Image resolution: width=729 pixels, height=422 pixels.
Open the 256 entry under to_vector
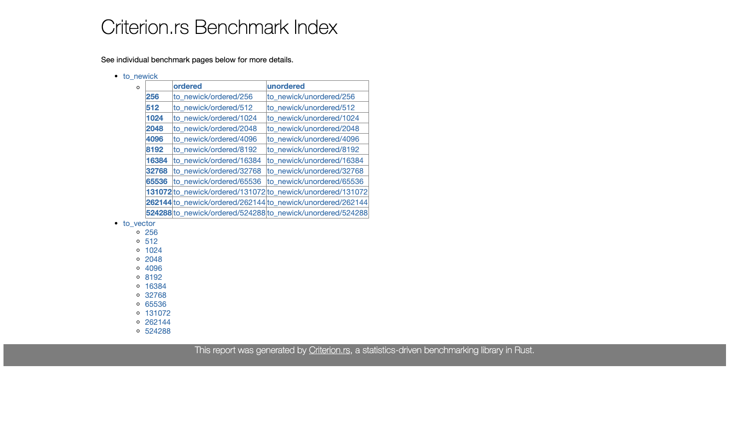[151, 232]
